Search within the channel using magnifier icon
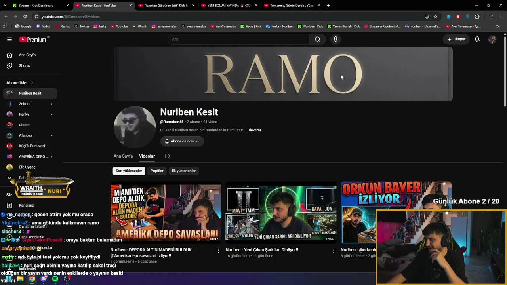 [168, 156]
